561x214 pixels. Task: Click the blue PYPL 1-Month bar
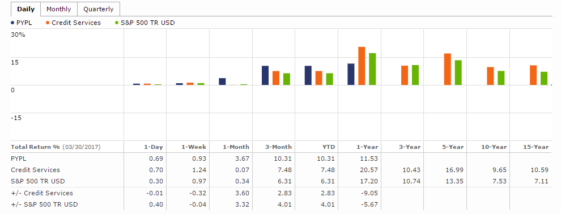[x=222, y=82]
